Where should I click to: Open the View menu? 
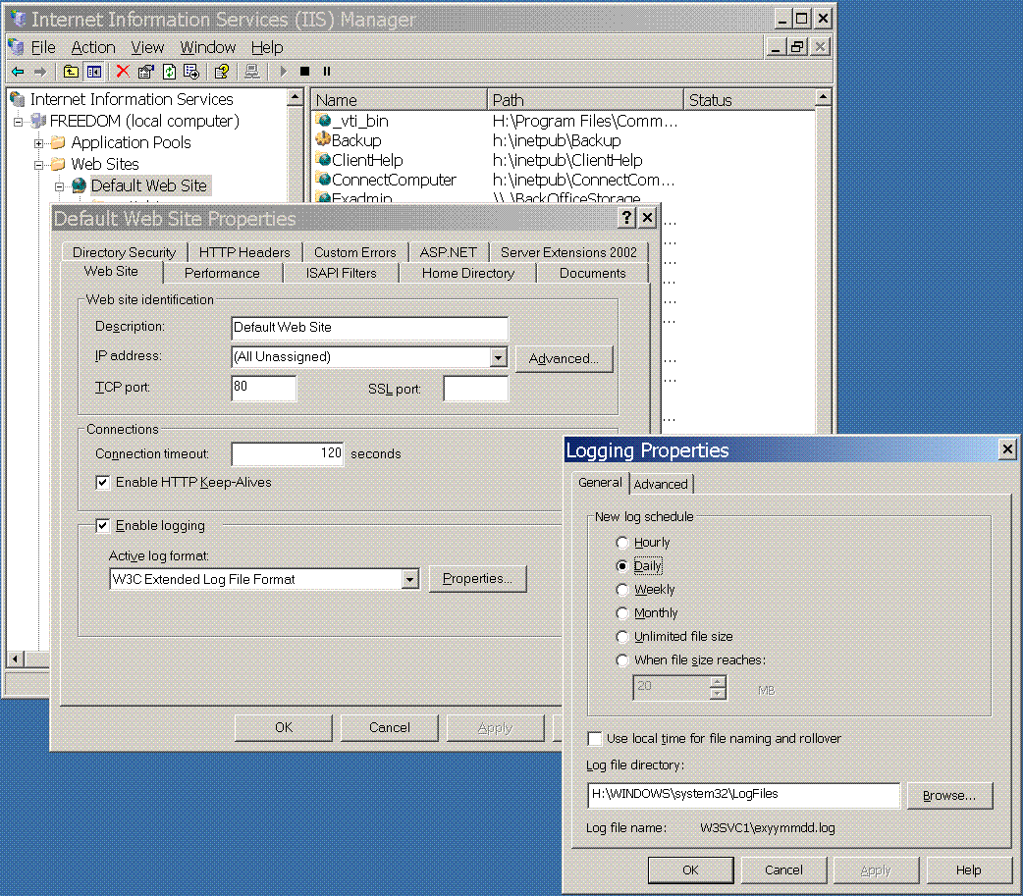coord(147,48)
